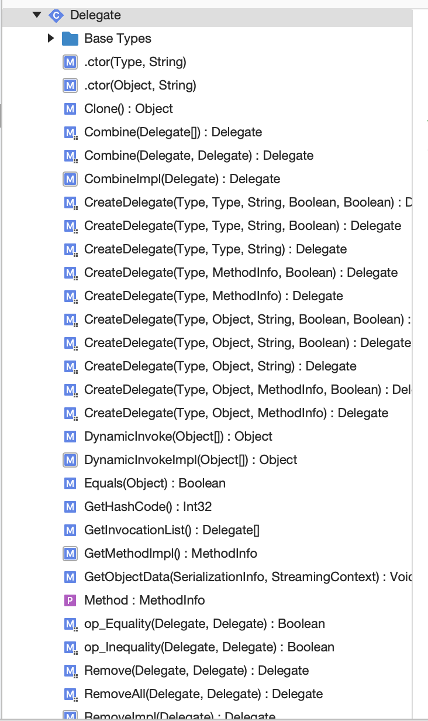This screenshot has width=428, height=721.
Task: Click icon beside DynamicInvokeImpl(Object[])
Action: click(70, 460)
